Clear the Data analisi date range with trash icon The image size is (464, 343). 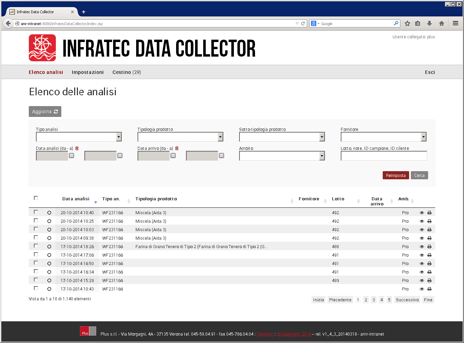coord(77,148)
